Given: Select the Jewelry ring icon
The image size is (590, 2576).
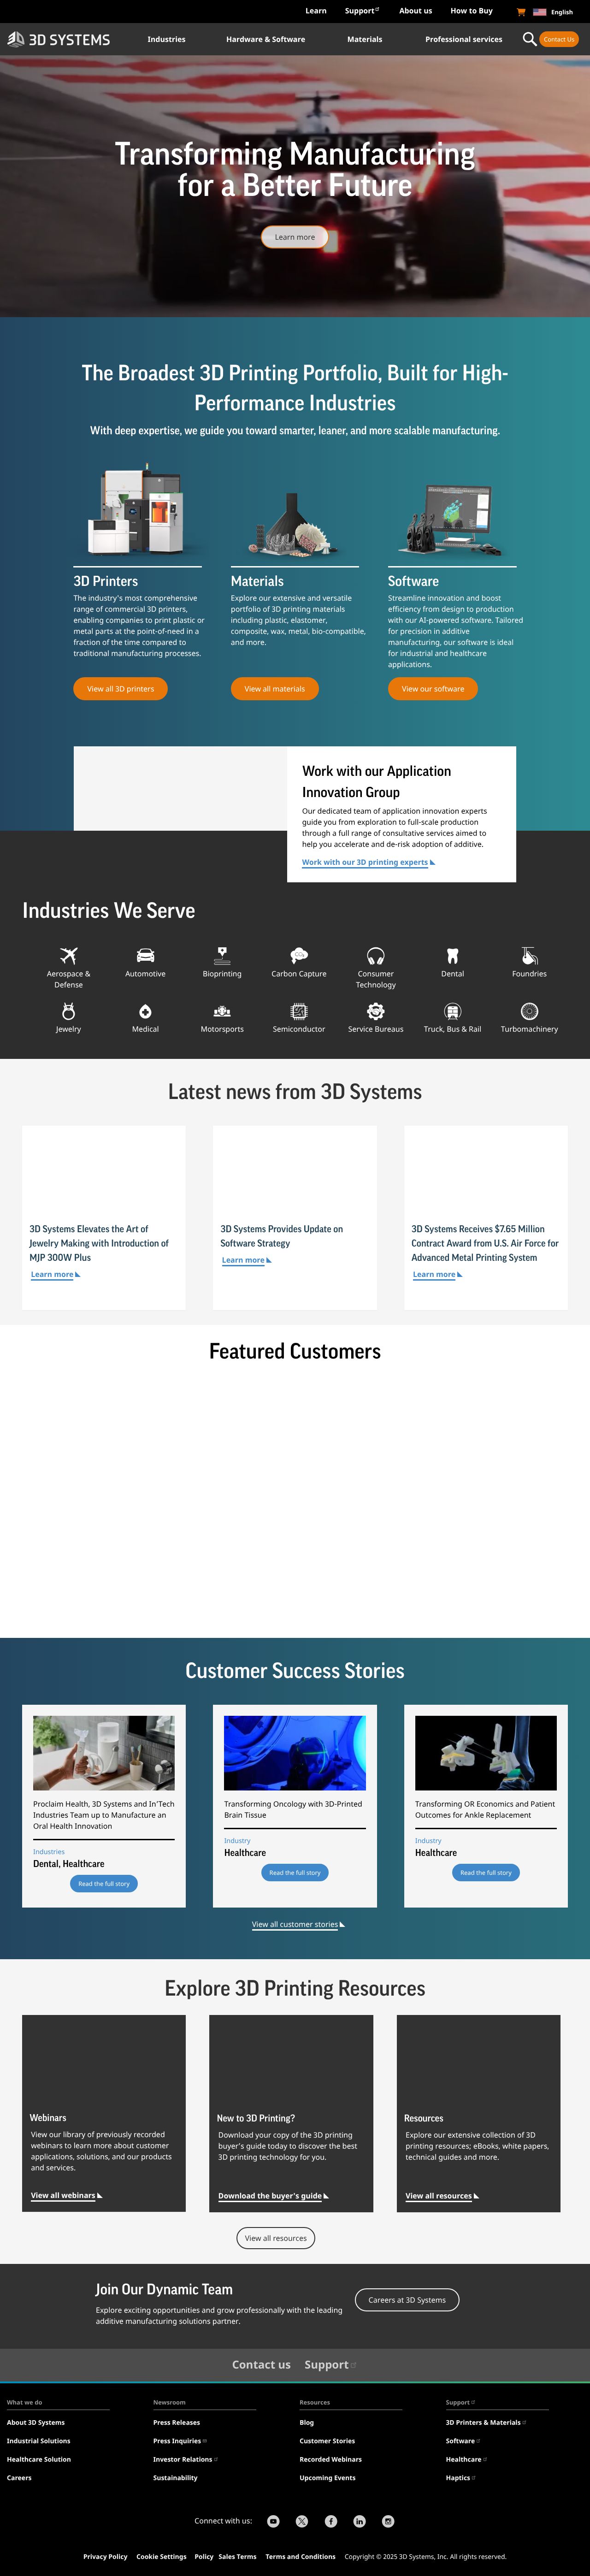Looking at the screenshot, I should coord(68,1011).
